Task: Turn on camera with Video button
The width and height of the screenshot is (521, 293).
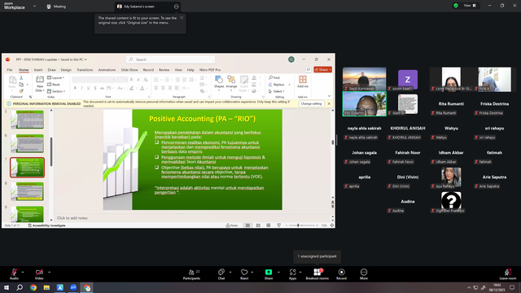Action: pyautogui.click(x=39, y=274)
